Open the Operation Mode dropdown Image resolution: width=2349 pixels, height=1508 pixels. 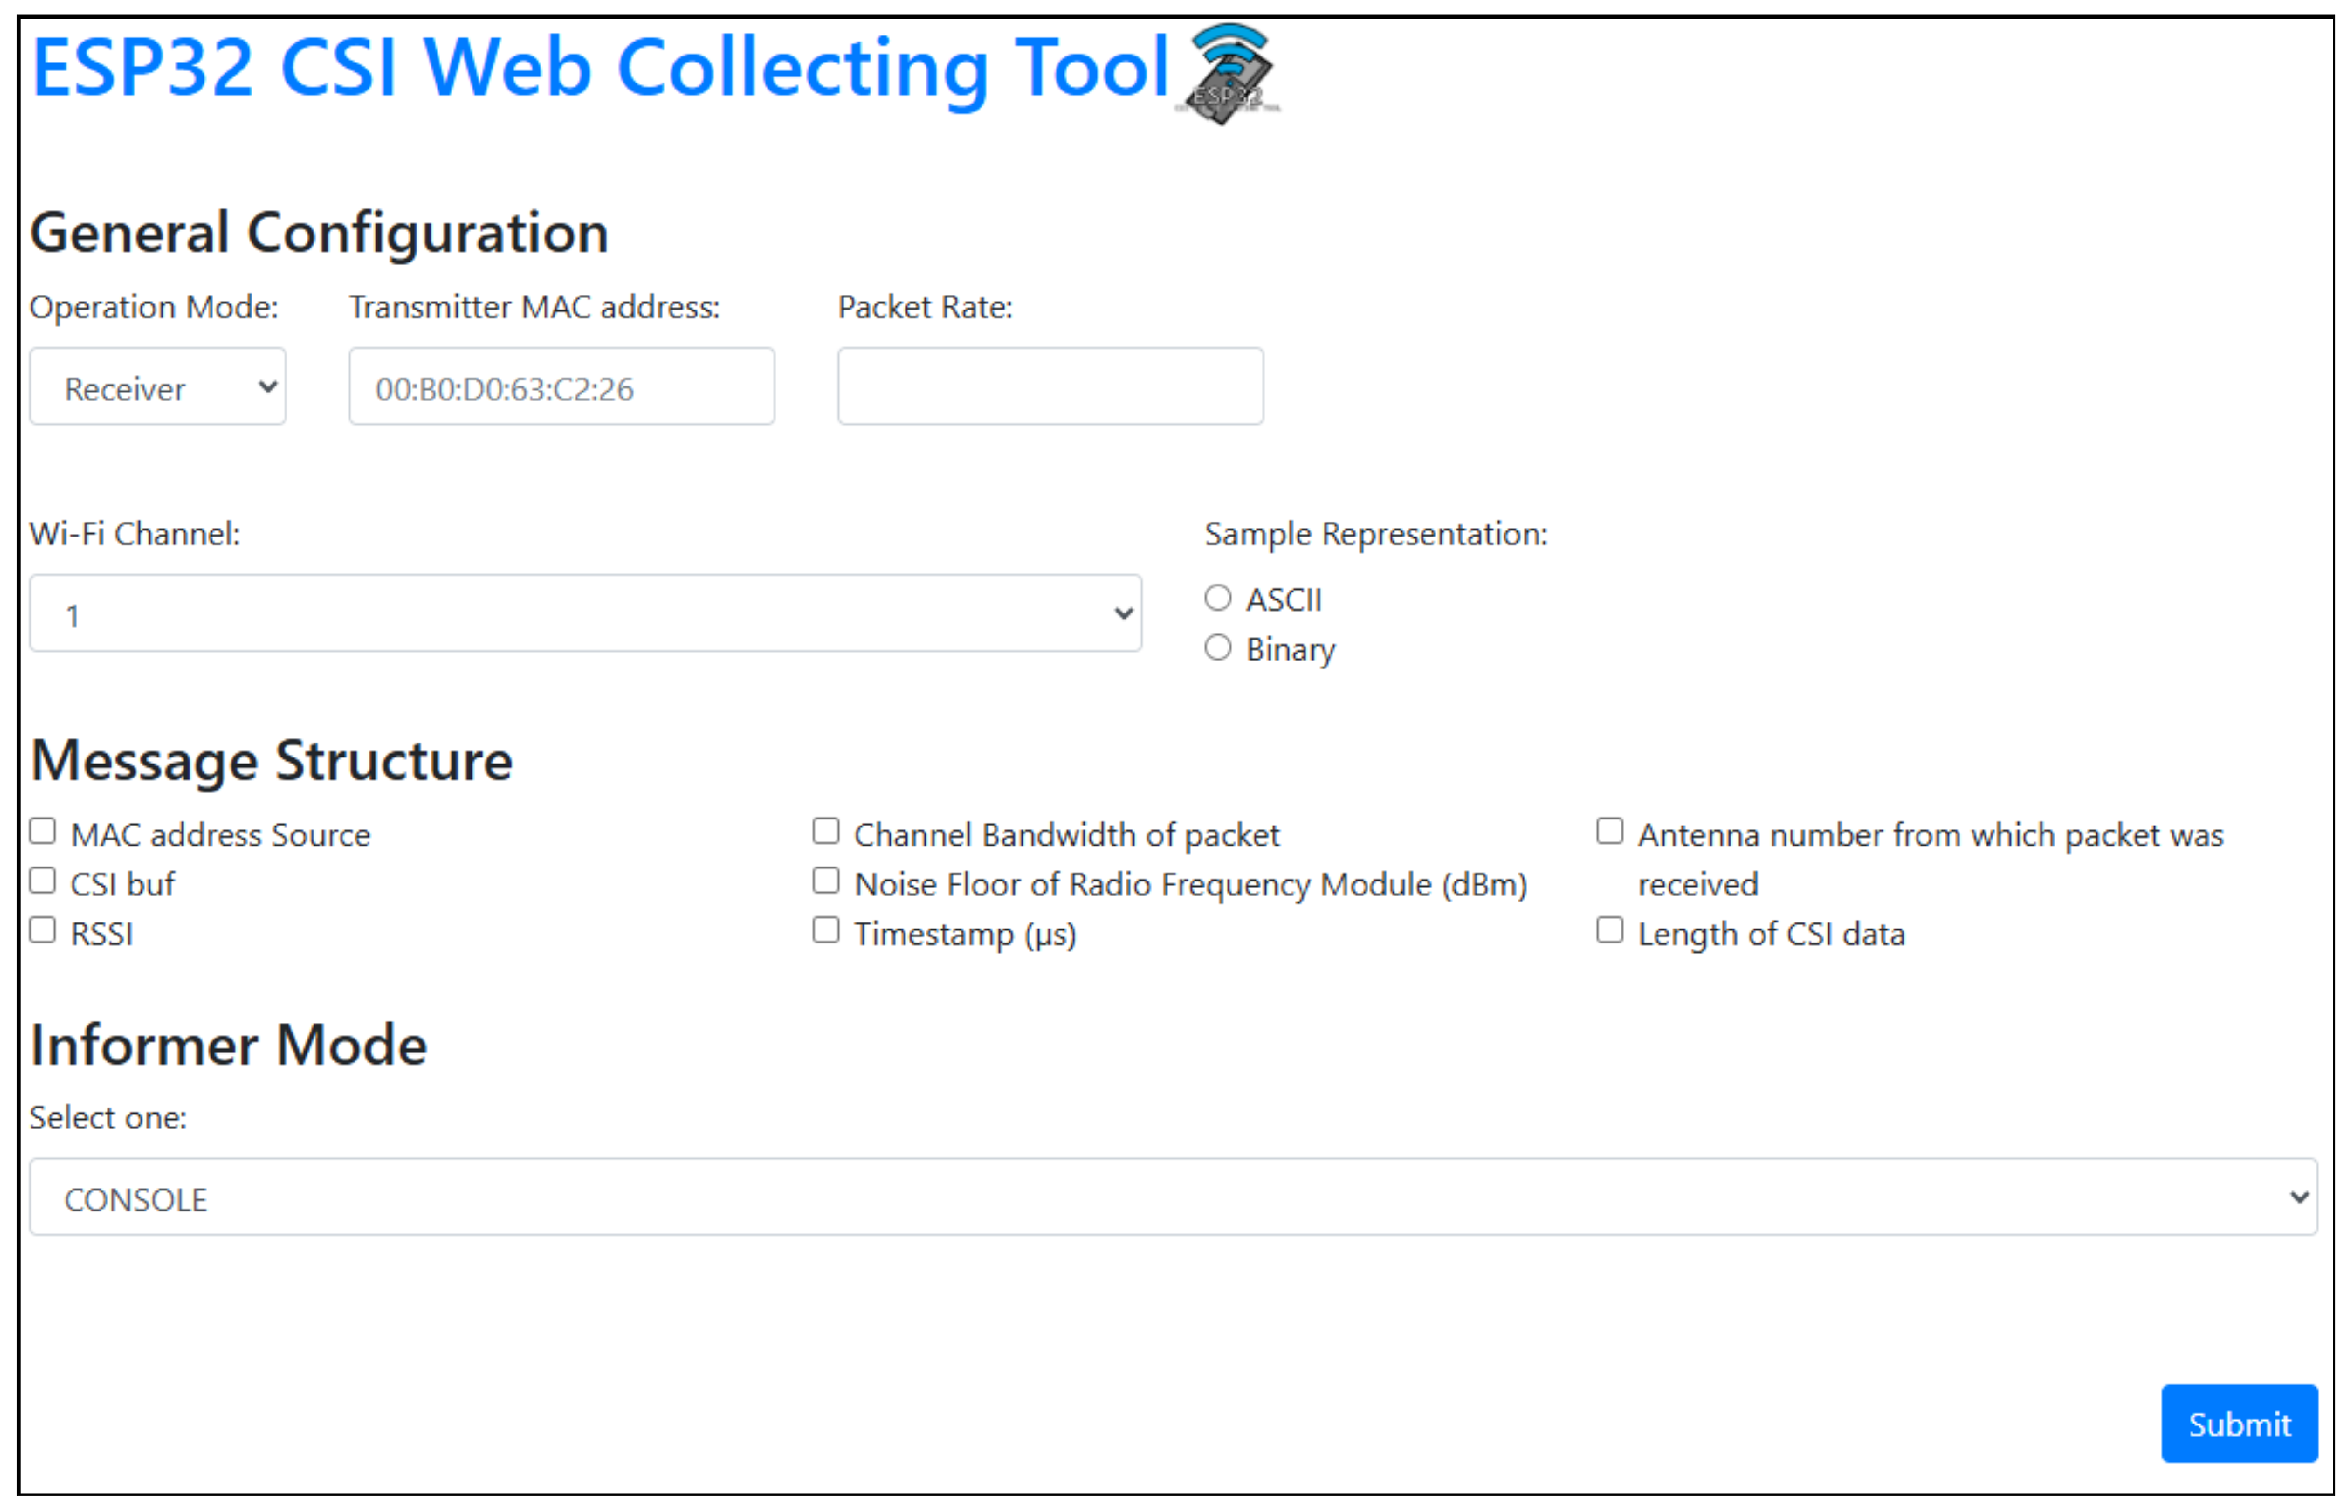pyautogui.click(x=157, y=387)
